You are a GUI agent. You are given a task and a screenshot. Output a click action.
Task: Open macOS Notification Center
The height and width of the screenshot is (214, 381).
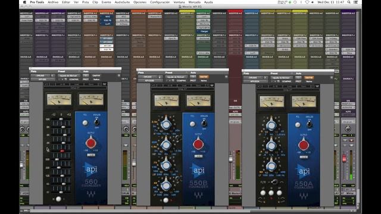point(356,2)
